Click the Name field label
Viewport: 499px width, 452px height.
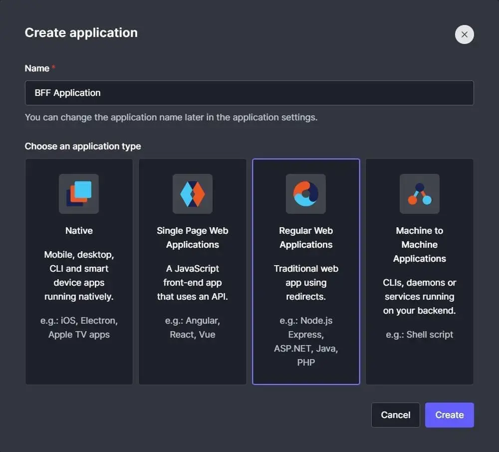click(x=37, y=68)
